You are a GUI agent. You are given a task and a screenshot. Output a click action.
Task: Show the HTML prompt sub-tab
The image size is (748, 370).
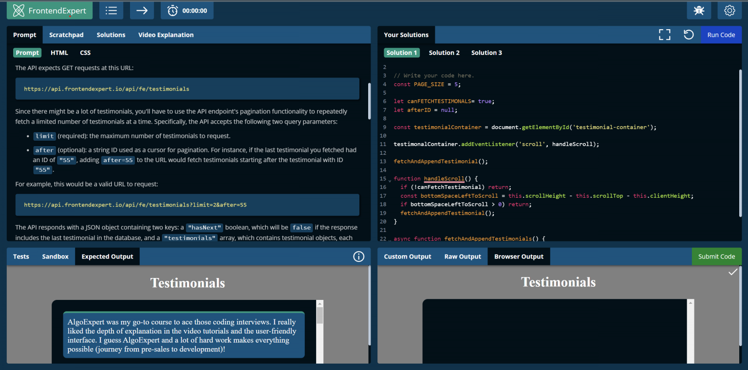point(59,53)
